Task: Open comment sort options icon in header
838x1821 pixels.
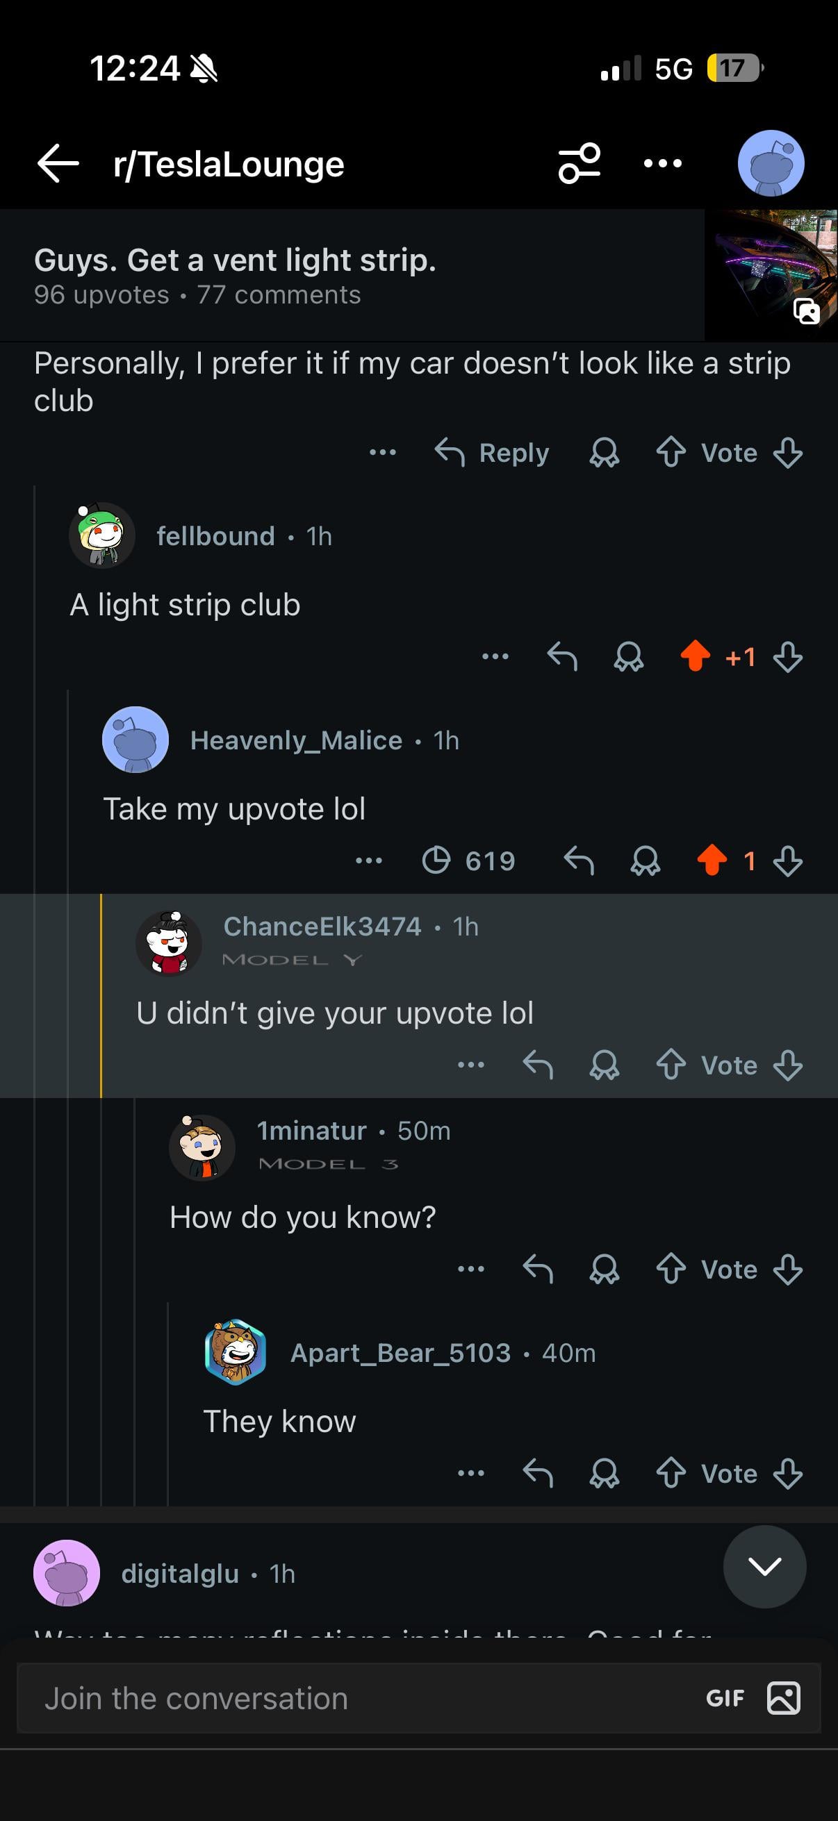Action: [x=580, y=163]
